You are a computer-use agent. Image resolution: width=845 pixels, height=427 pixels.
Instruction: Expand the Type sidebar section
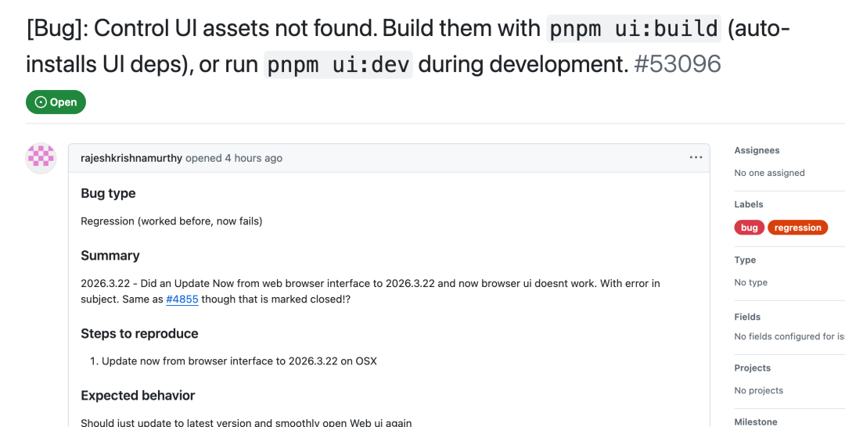pyautogui.click(x=745, y=260)
